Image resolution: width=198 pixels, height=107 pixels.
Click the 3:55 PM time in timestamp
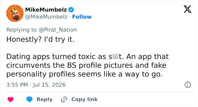17,85
